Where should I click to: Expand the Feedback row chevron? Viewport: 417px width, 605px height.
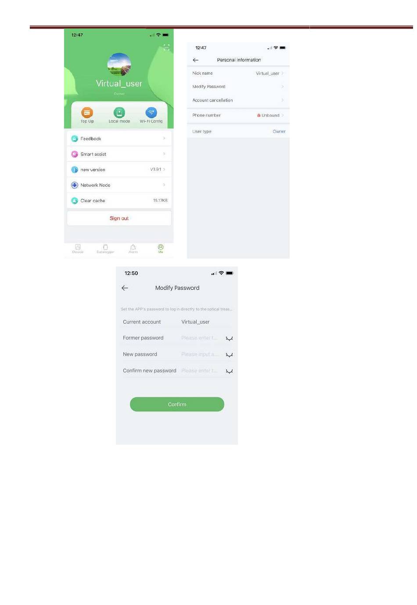pyautogui.click(x=164, y=138)
